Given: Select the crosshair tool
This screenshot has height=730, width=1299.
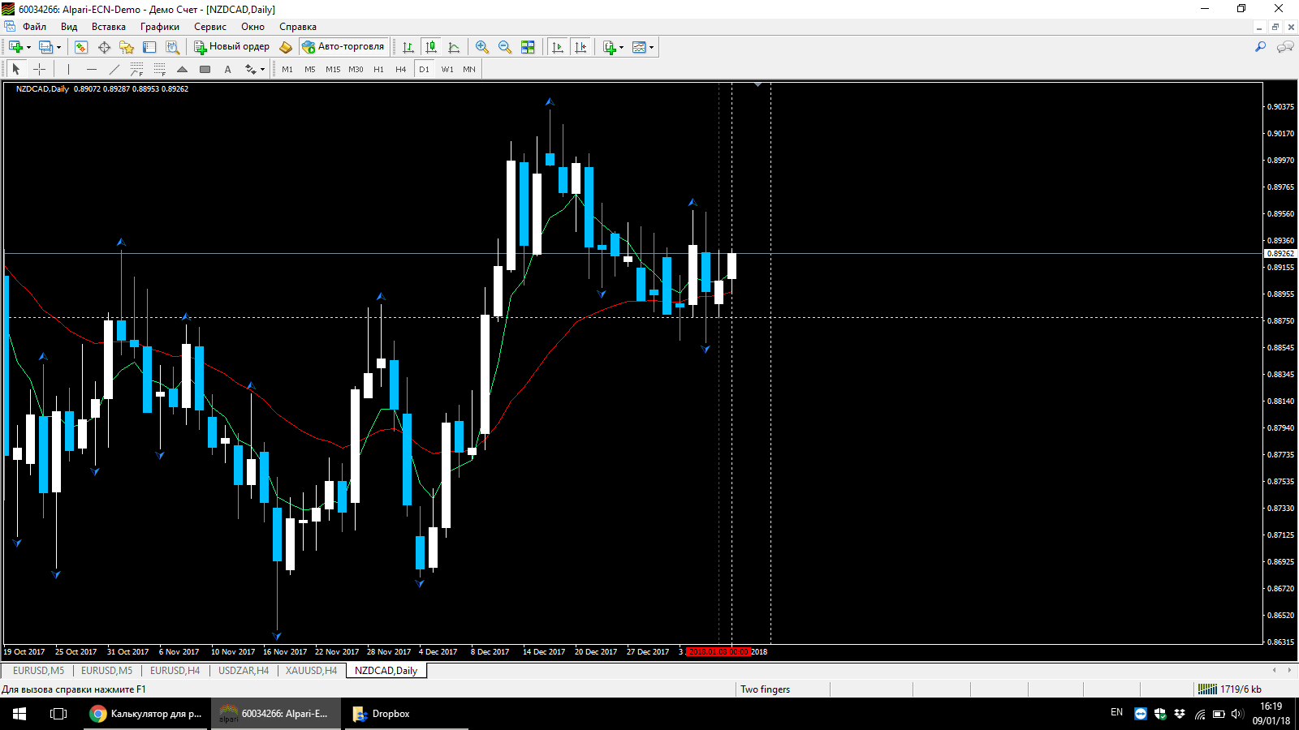Looking at the screenshot, I should [39, 70].
